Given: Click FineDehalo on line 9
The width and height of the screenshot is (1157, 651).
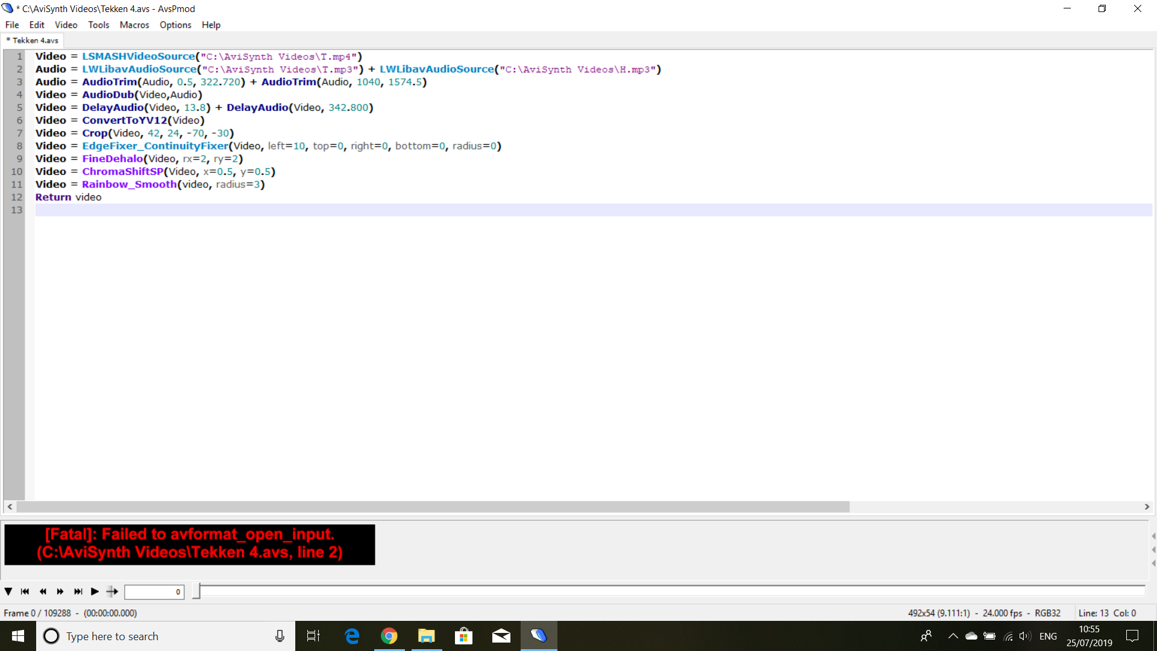Looking at the screenshot, I should coord(113,159).
